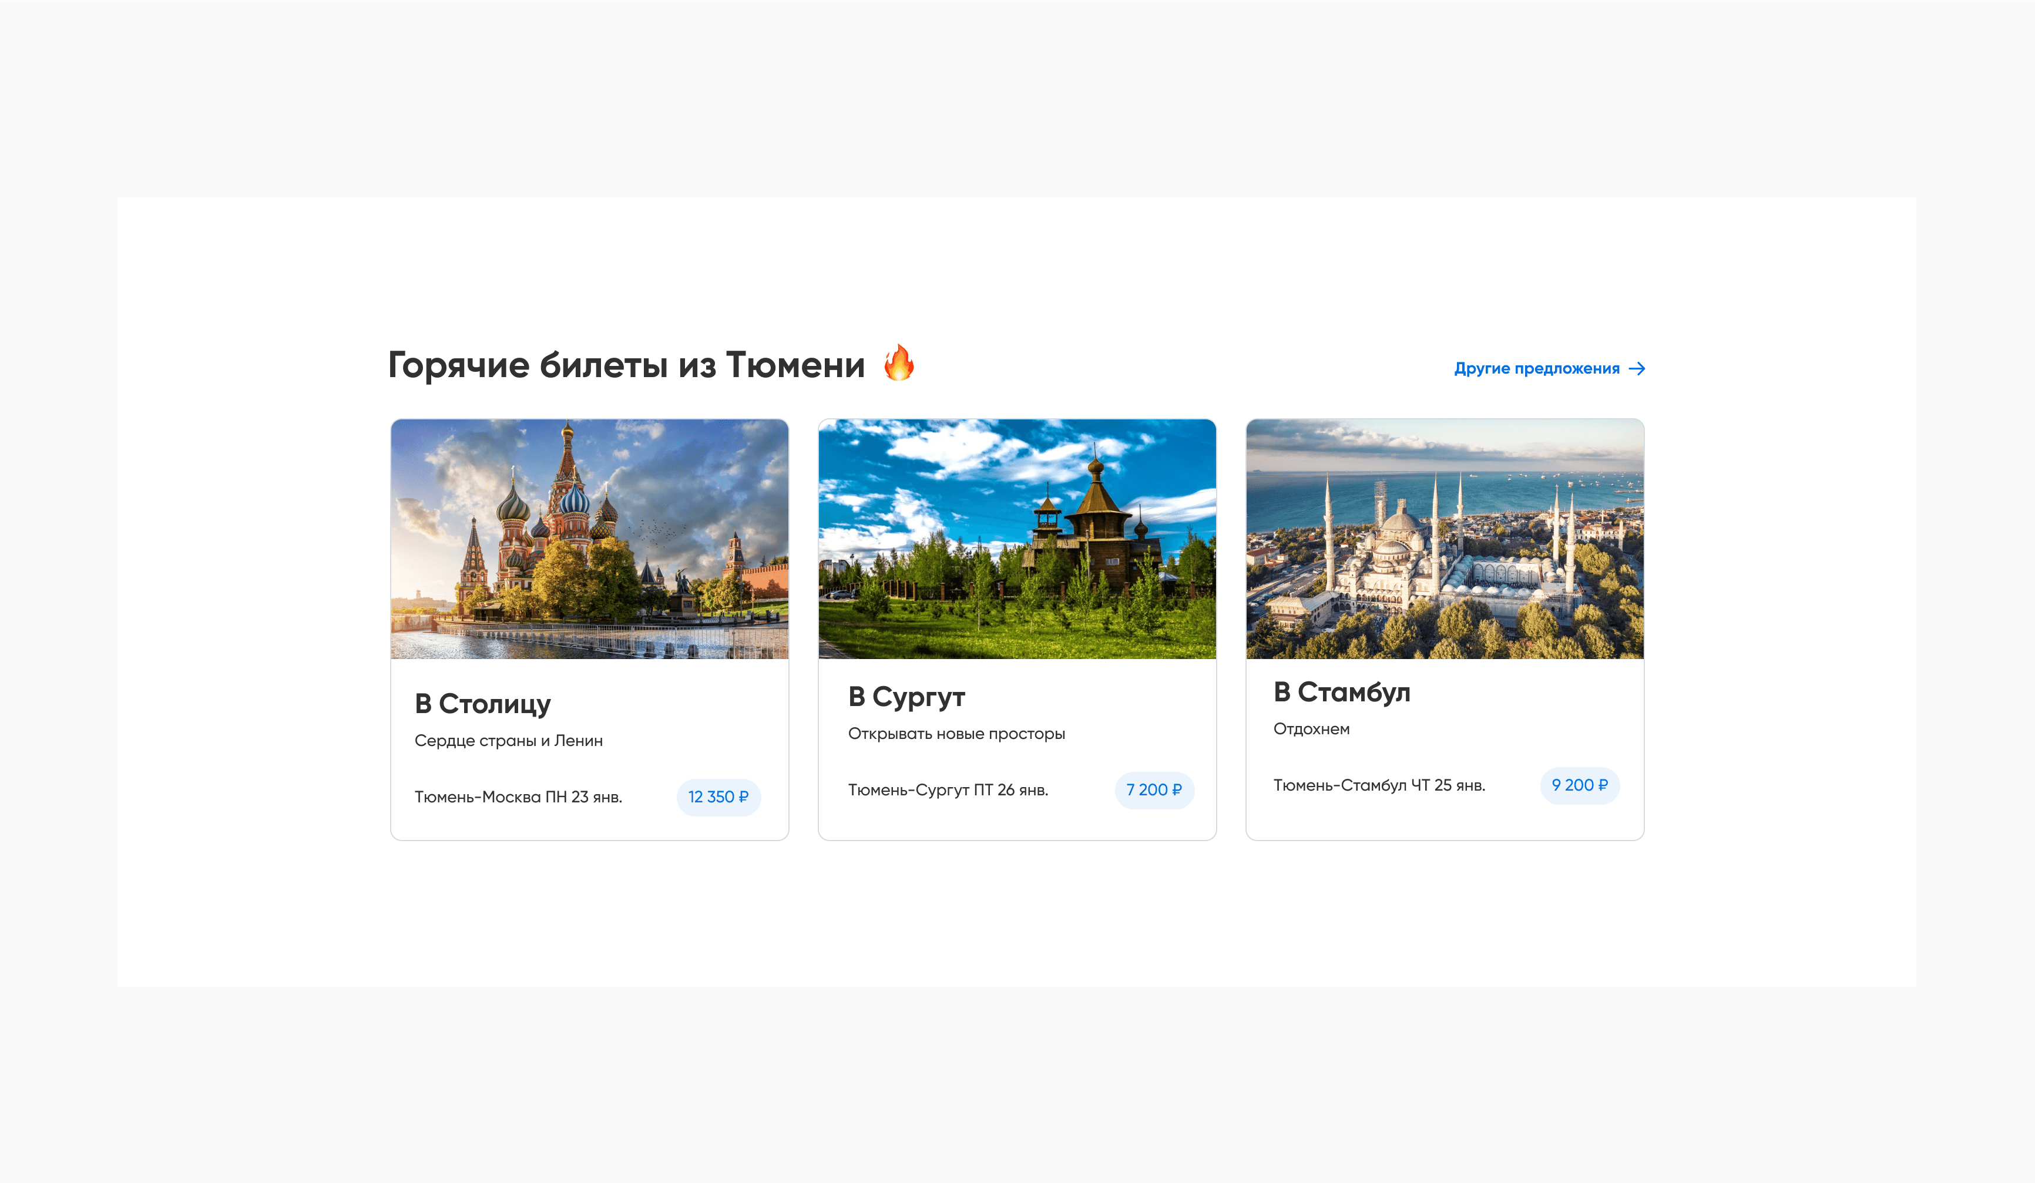The height and width of the screenshot is (1183, 2035).
Task: Click the Сердце страны и Ленин subtitle
Action: [x=508, y=741]
